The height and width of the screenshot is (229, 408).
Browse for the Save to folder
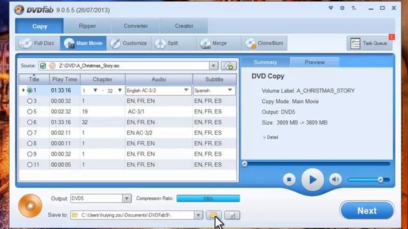(x=214, y=215)
